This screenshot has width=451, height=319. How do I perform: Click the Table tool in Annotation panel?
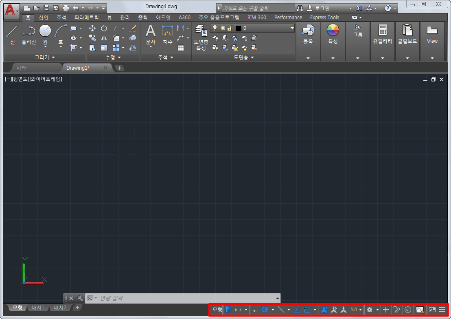click(181, 48)
